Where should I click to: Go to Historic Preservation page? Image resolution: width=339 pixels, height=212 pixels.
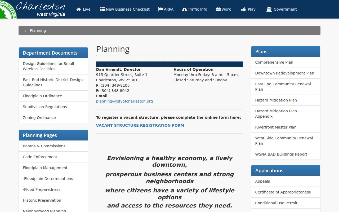pos(53,200)
